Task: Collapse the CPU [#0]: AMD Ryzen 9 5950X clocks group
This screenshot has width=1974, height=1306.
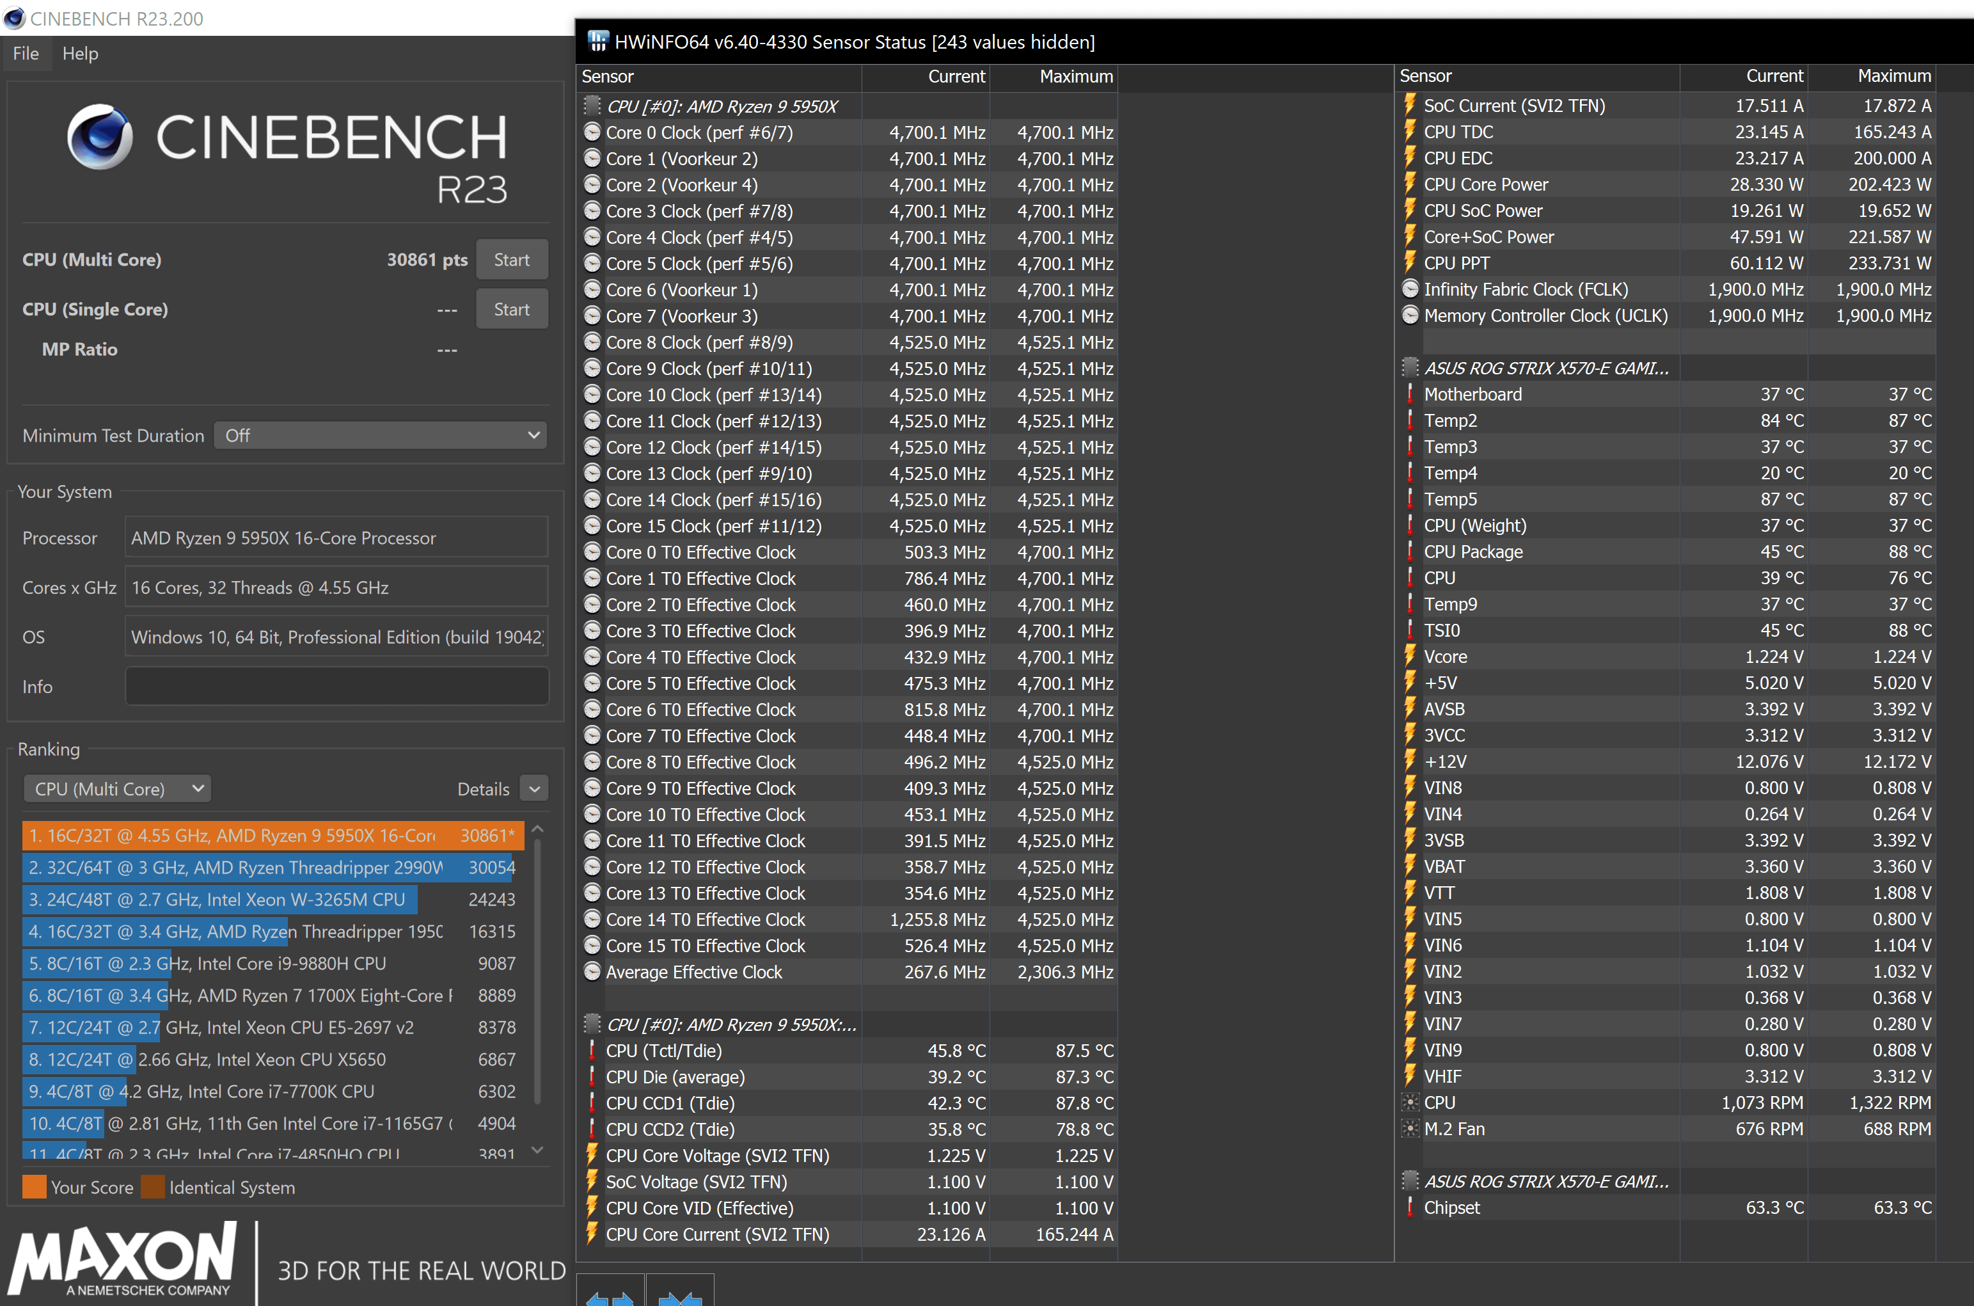Action: tap(592, 106)
